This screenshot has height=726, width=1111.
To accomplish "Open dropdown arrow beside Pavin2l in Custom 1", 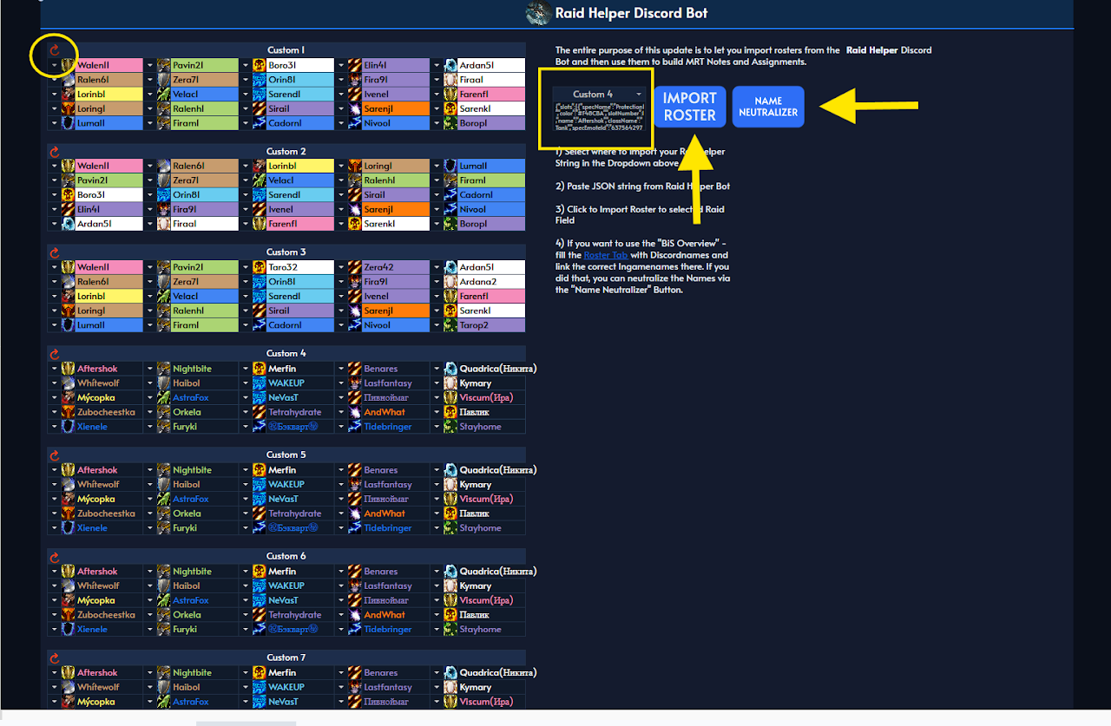I will point(150,65).
